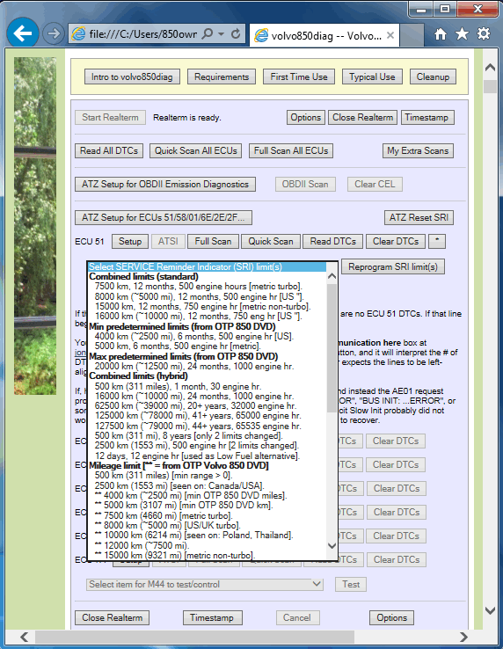The image size is (503, 649).
Task: Click ATZ Setup for OBDII Emission Diagnostics
Action: (x=165, y=184)
